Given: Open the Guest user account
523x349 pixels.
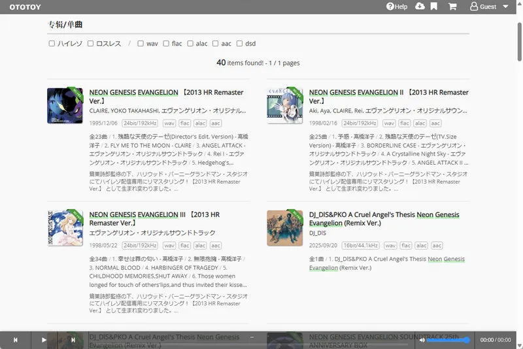Looking at the screenshot, I should point(483,7).
